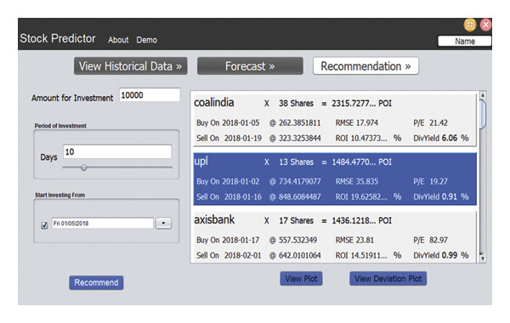Open the About menu
Screen dimensions: 510x323
(x=118, y=40)
